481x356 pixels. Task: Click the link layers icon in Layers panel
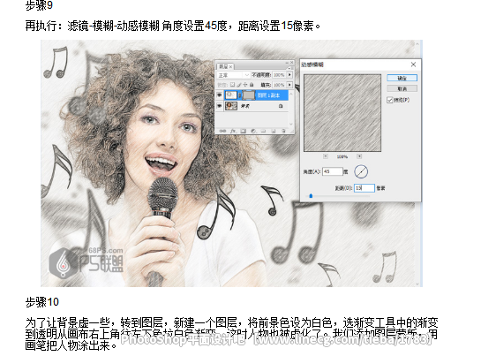pos(222,131)
